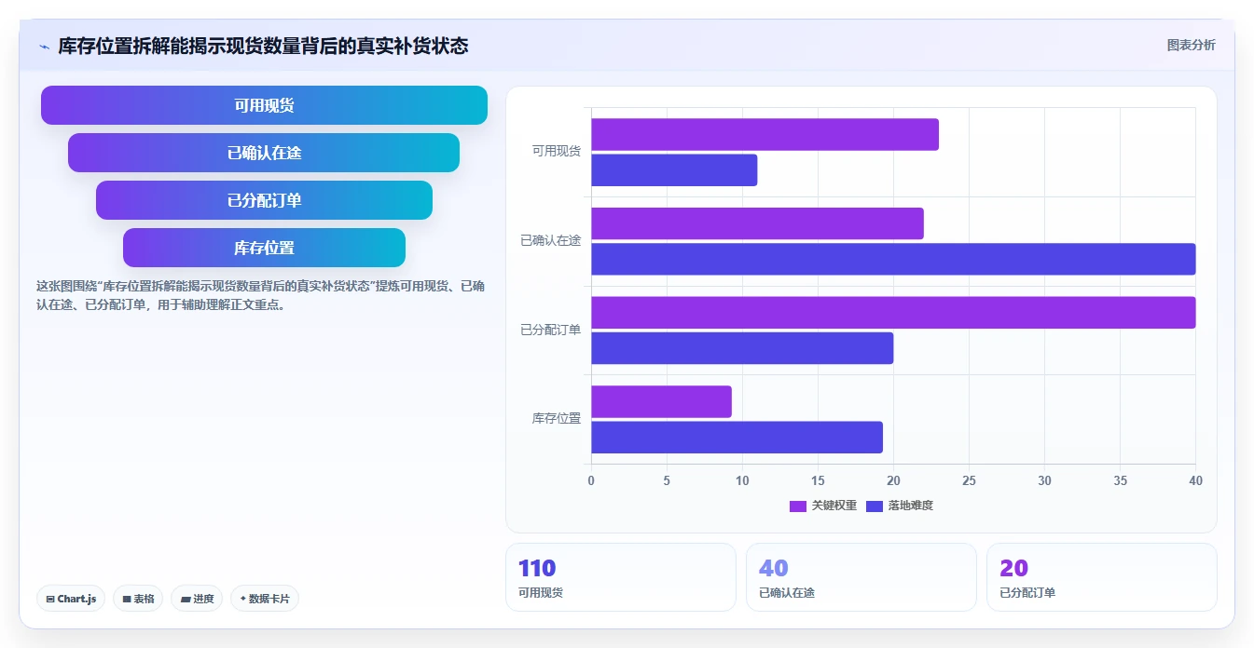Click the 进度 tag chip
Image resolution: width=1254 pixels, height=648 pixels.
[x=197, y=599]
